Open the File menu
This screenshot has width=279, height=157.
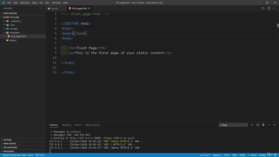9,3
